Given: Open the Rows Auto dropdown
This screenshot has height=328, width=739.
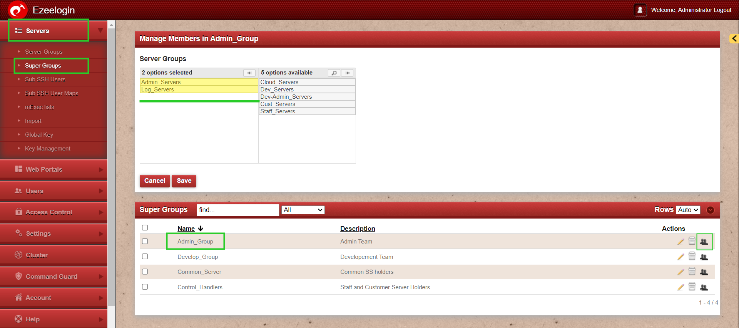Looking at the screenshot, I should [688, 210].
